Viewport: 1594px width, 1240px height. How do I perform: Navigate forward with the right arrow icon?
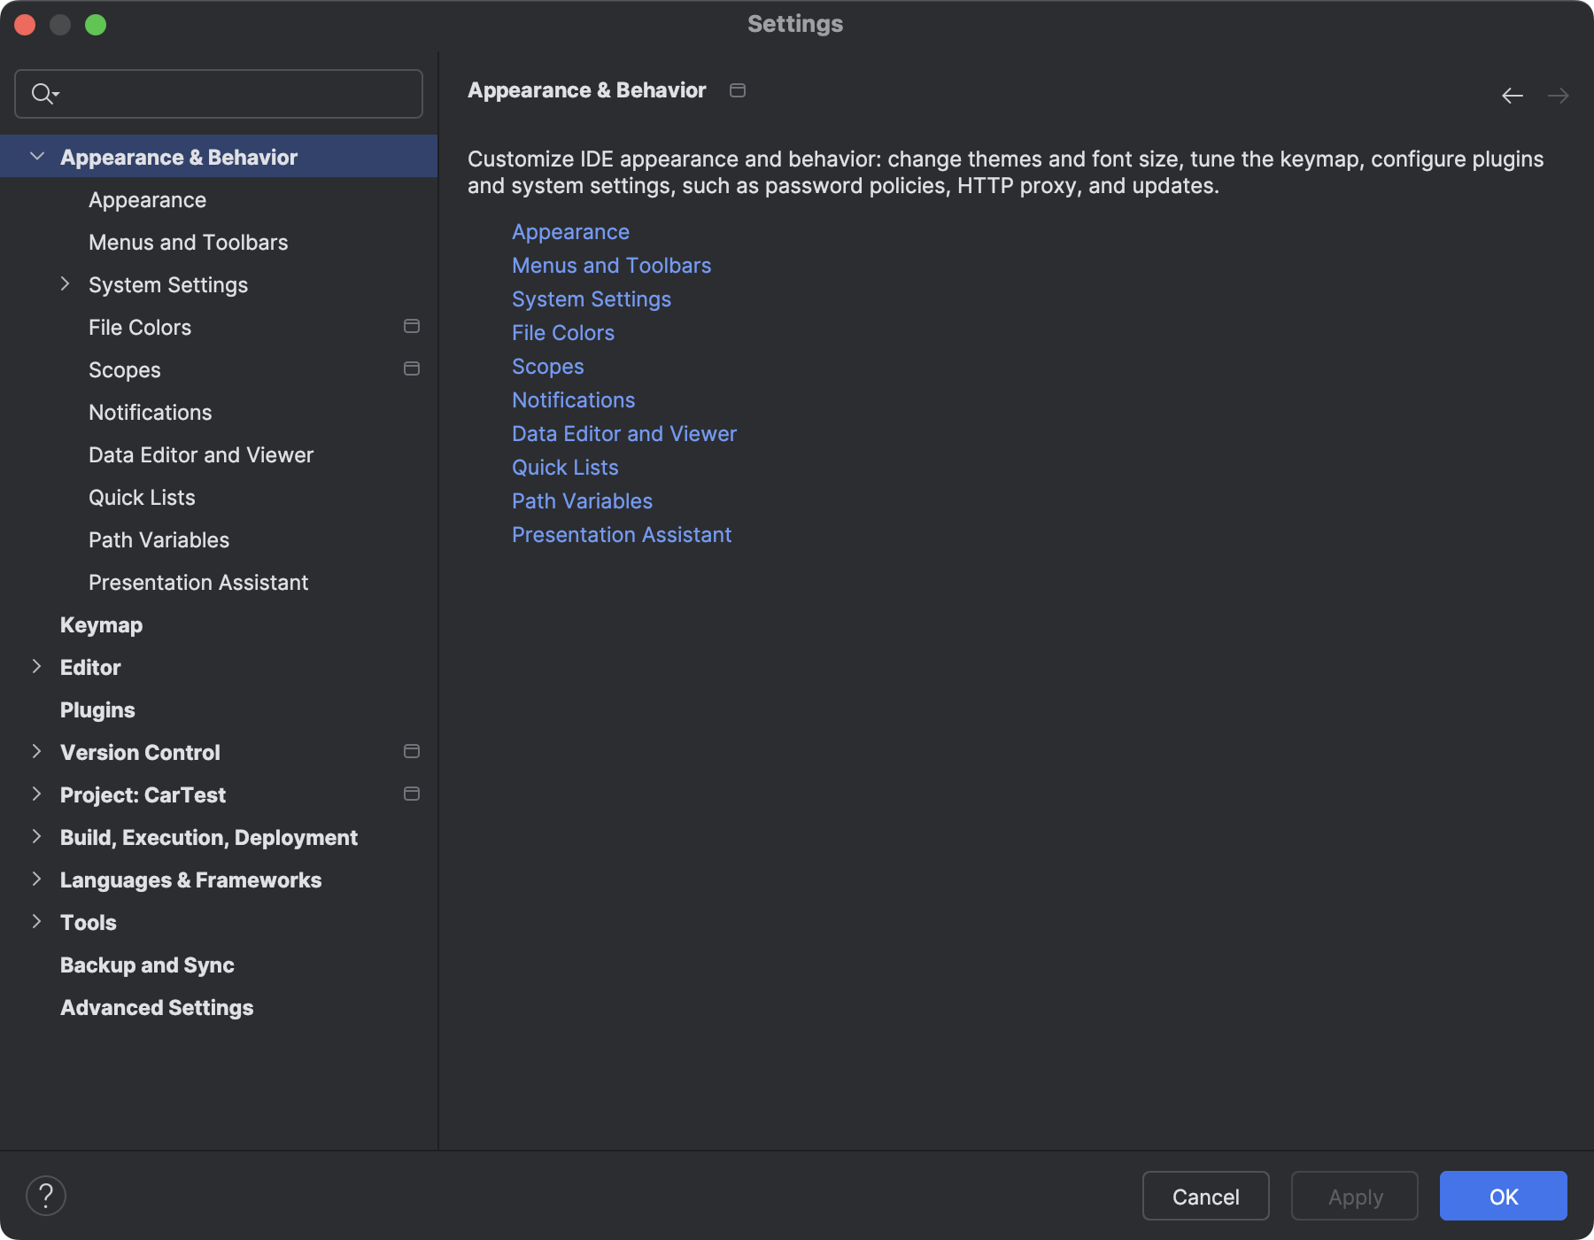pyautogui.click(x=1559, y=96)
